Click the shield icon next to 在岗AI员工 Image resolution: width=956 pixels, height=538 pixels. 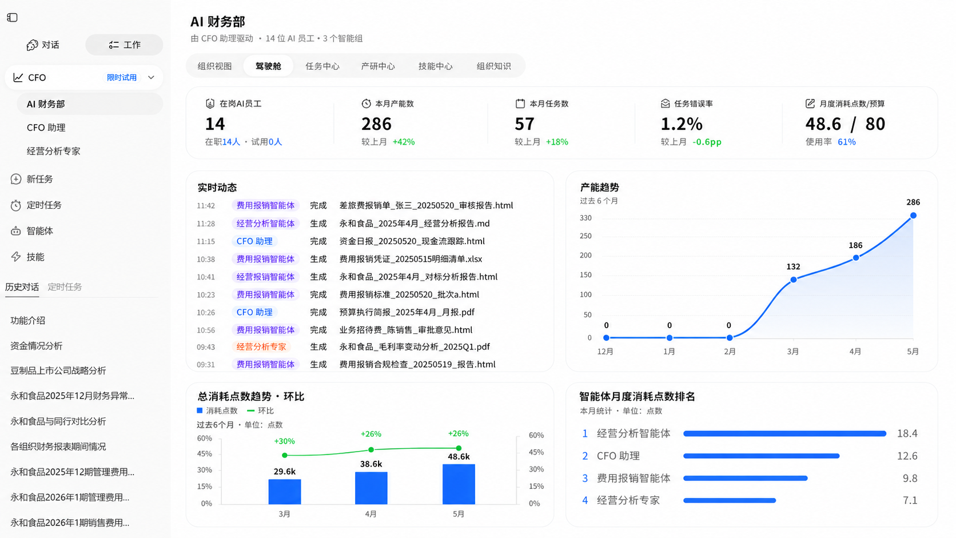click(210, 103)
